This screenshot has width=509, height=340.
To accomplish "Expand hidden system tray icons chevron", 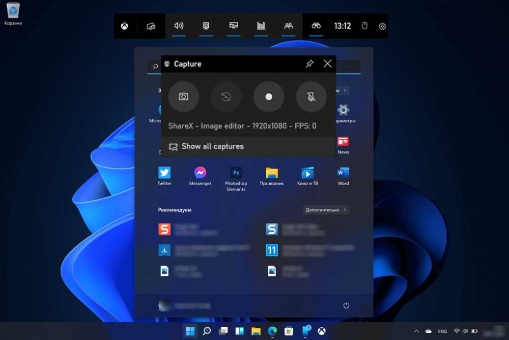I will tap(416, 331).
